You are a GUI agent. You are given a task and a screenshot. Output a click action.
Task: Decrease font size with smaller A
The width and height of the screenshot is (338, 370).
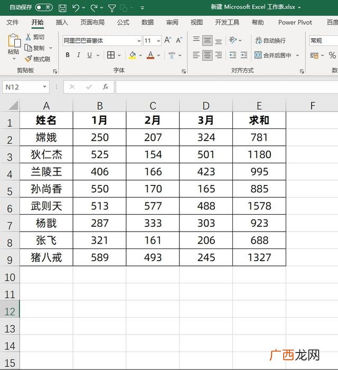click(179, 40)
